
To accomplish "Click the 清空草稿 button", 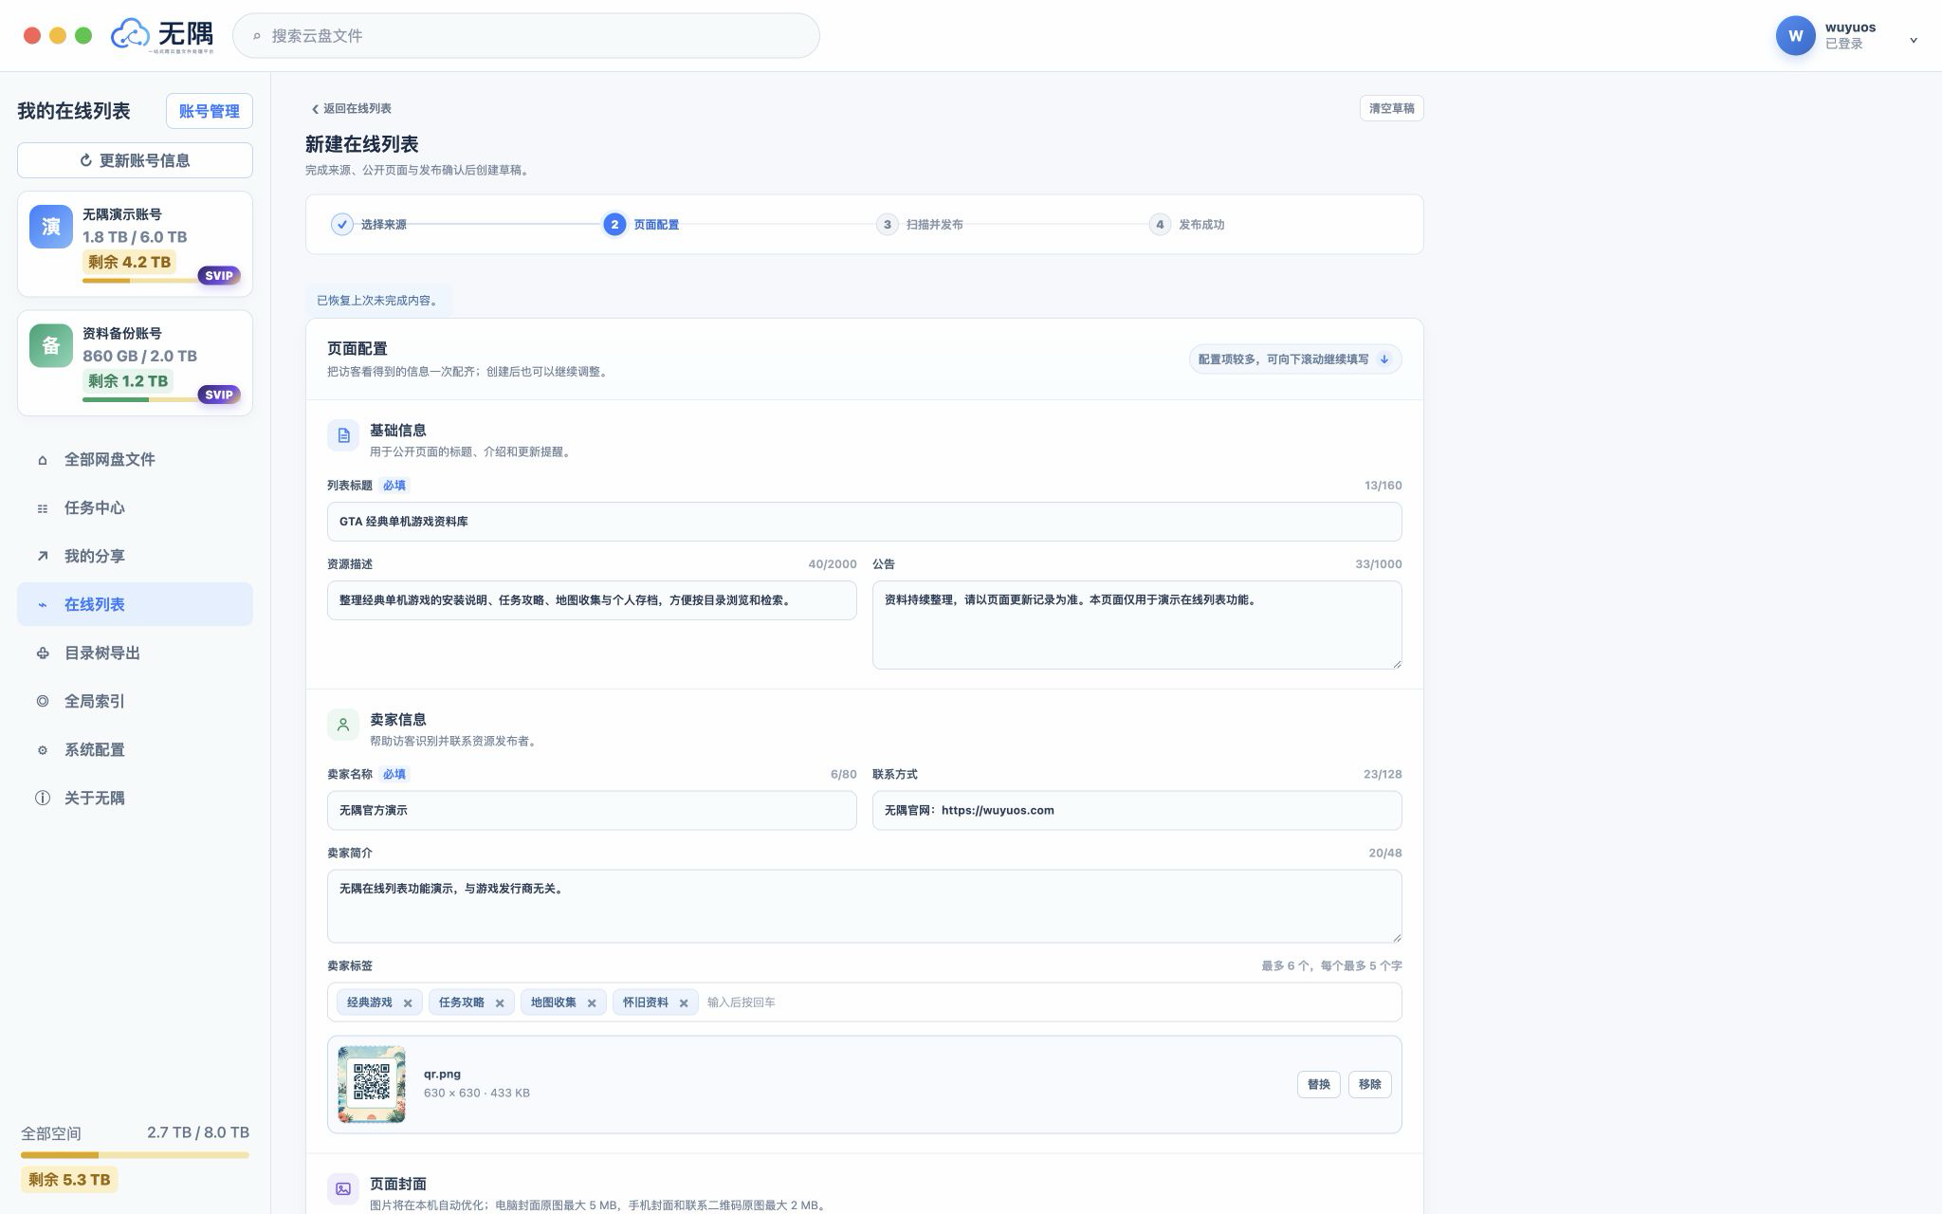I will 1391,109.
